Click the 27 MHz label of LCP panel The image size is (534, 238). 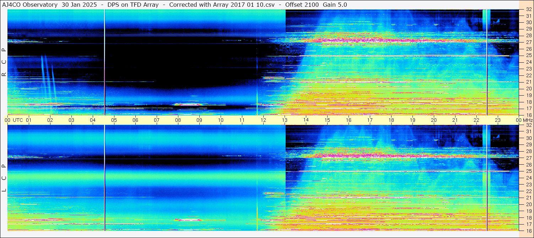coord(529,158)
